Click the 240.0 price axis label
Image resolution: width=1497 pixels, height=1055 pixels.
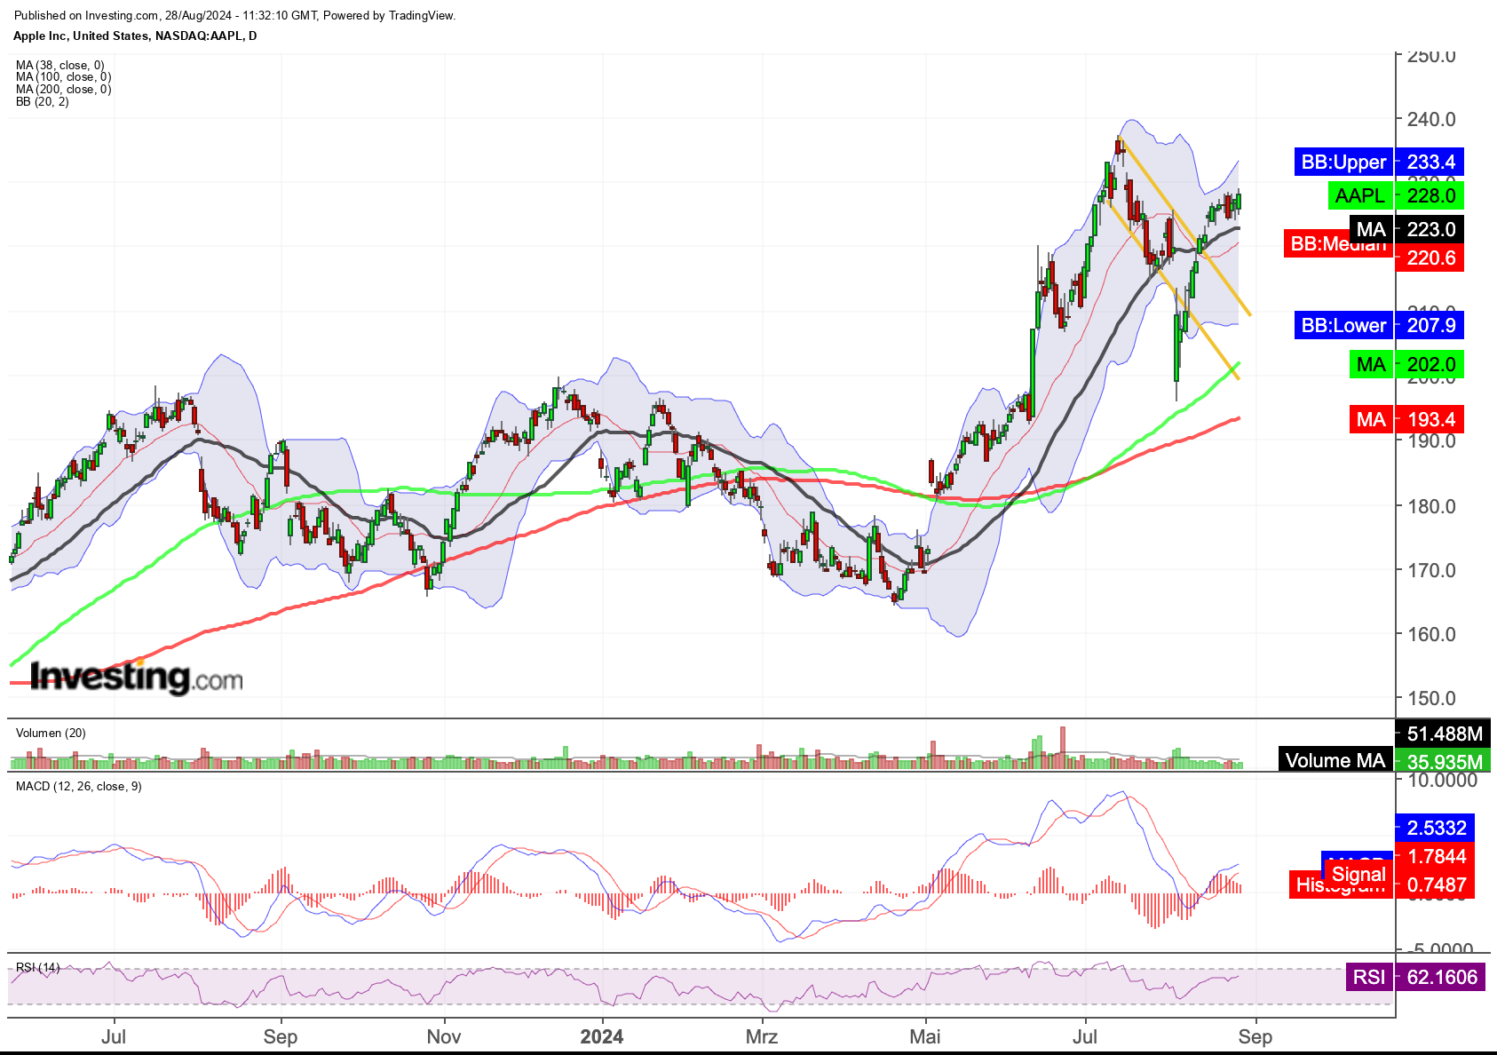coord(1431,119)
